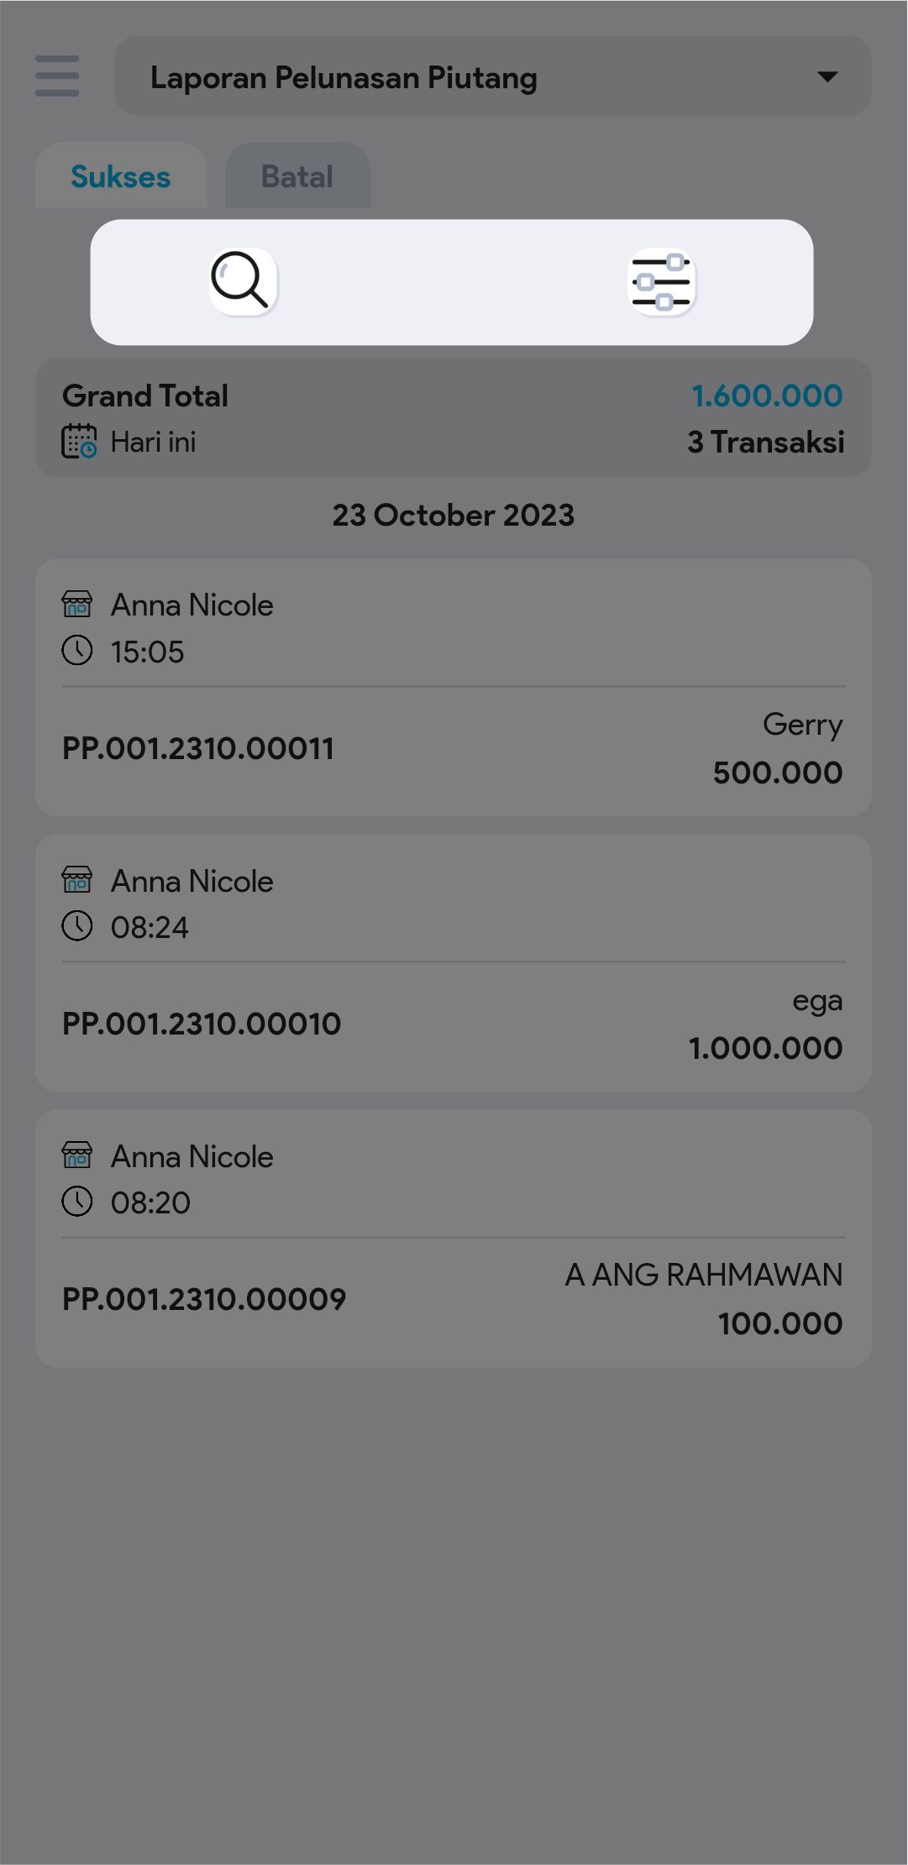Image resolution: width=908 pixels, height=1865 pixels.
Task: Select the Gerry 500.000 payment entry
Action: coord(777,749)
